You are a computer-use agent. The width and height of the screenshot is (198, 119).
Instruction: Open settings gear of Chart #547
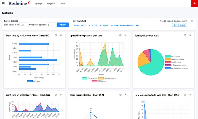click(x=56, y=35)
